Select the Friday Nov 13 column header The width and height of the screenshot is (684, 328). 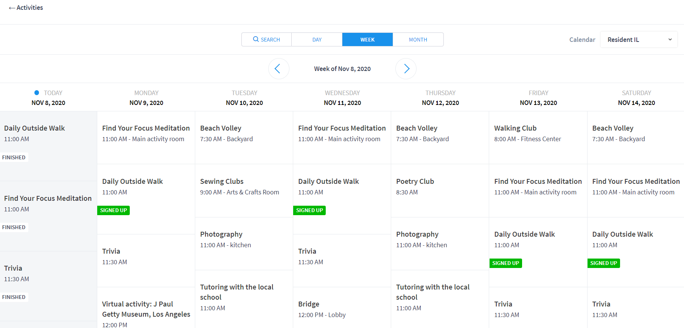538,98
